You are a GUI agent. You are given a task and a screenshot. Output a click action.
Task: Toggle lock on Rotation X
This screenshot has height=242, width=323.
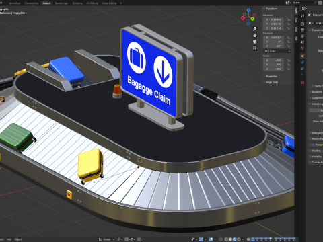point(289,38)
